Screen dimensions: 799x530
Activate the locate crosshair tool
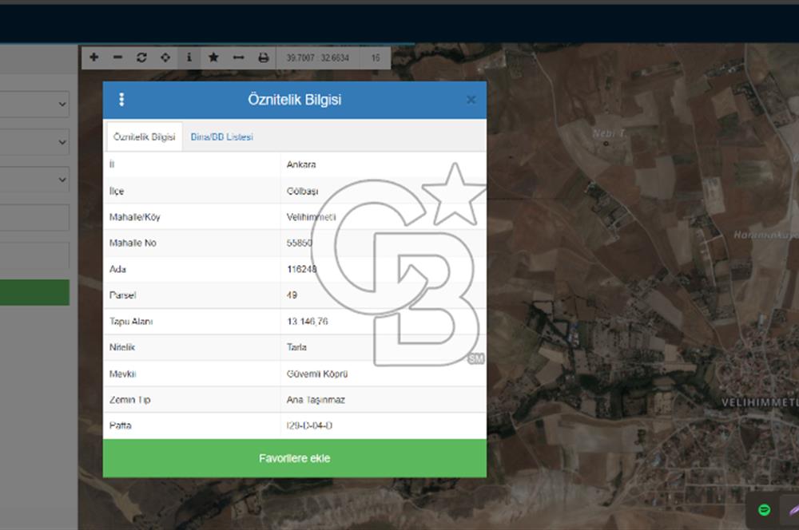pyautogui.click(x=165, y=57)
